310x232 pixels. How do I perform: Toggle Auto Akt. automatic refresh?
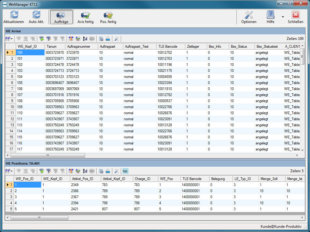click(x=36, y=17)
